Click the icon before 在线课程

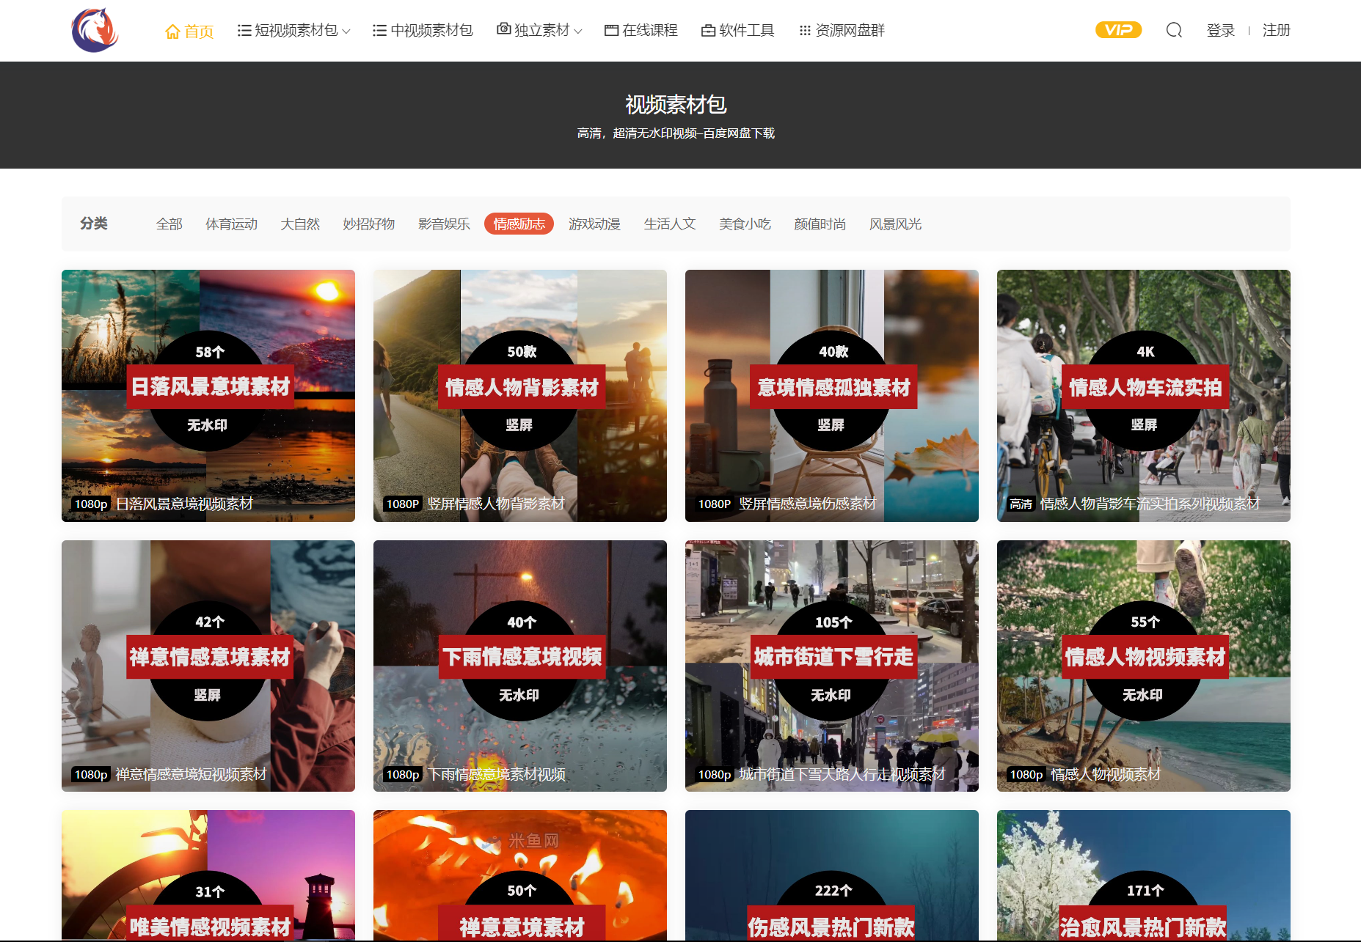point(611,31)
